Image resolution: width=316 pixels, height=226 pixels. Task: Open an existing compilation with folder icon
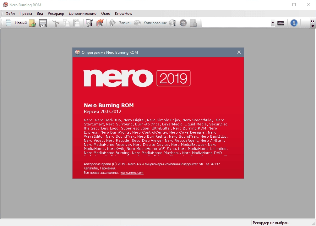coord(32,23)
